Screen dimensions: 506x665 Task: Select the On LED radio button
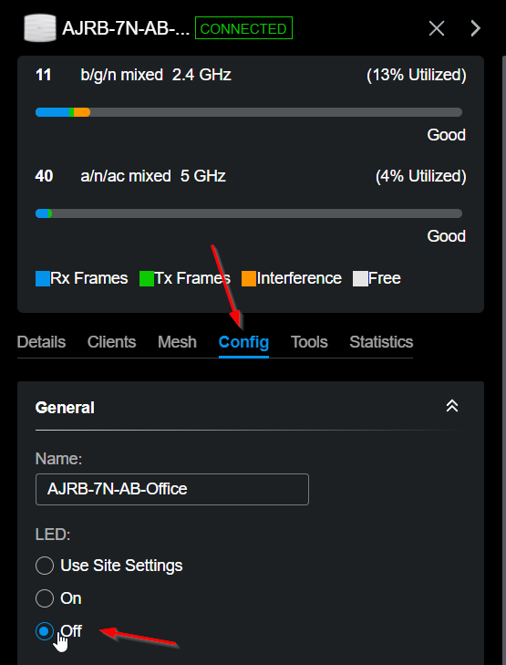tap(45, 598)
